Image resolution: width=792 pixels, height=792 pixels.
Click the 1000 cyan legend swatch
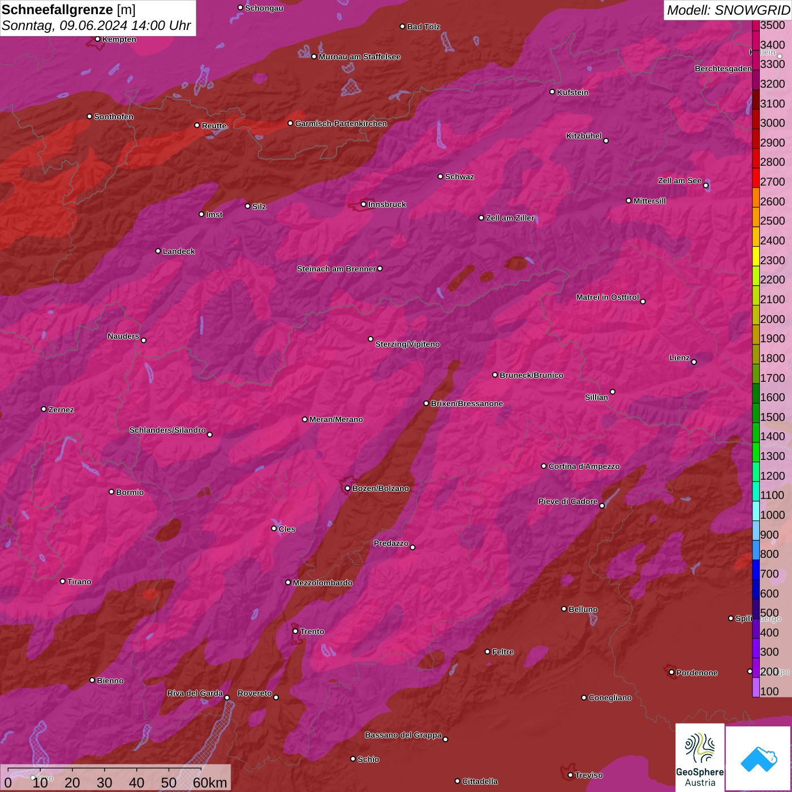pos(756,511)
